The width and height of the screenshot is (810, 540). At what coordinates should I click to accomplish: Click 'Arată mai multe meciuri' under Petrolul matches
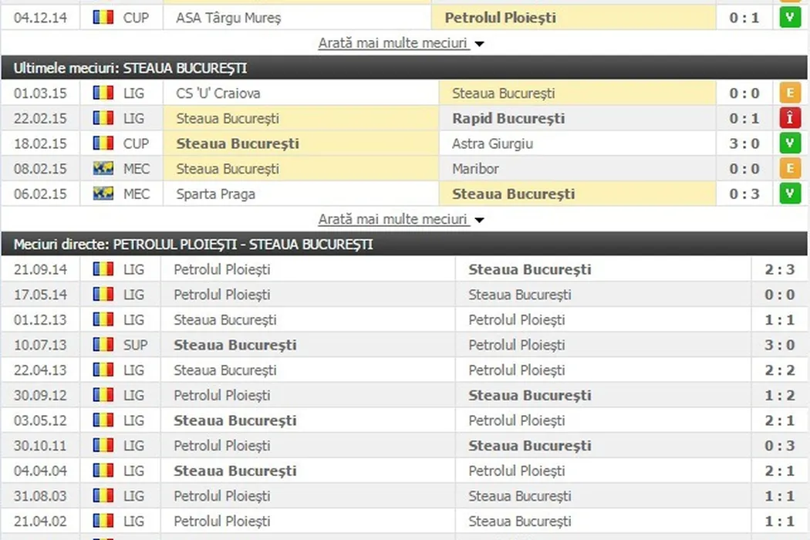point(393,43)
